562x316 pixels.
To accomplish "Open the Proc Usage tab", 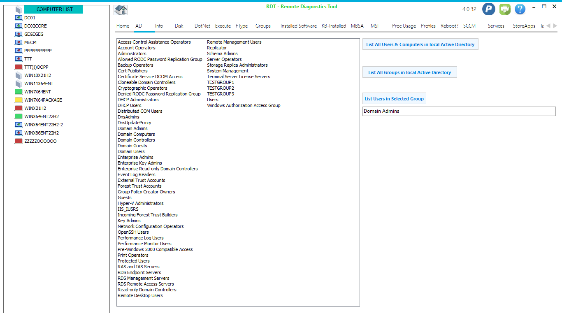I will (404, 26).
